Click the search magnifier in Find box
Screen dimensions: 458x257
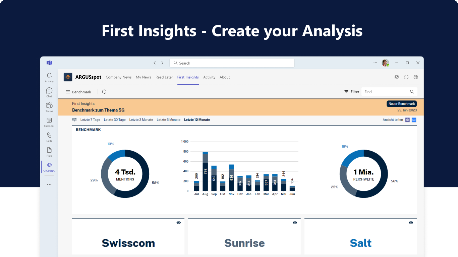click(x=412, y=92)
